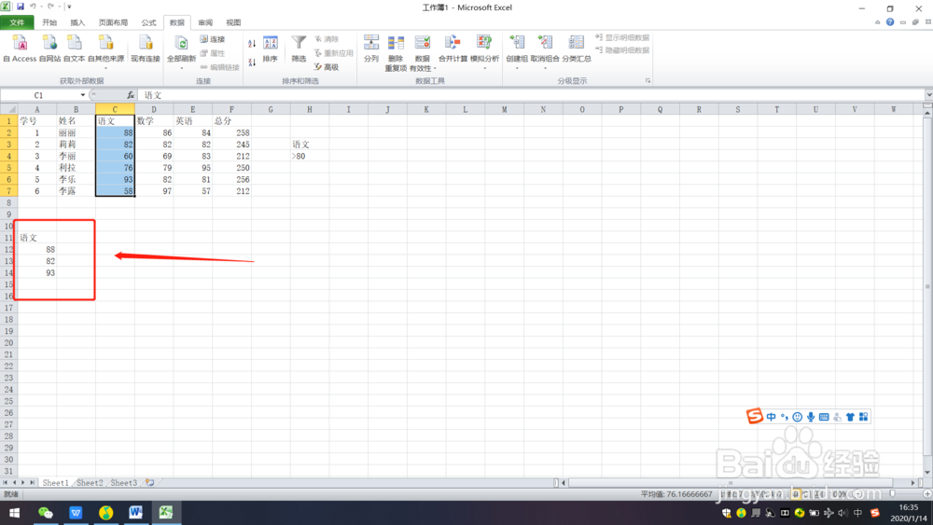The height and width of the screenshot is (525, 933).
Task: Click the select-all corner button
Action: (8, 109)
